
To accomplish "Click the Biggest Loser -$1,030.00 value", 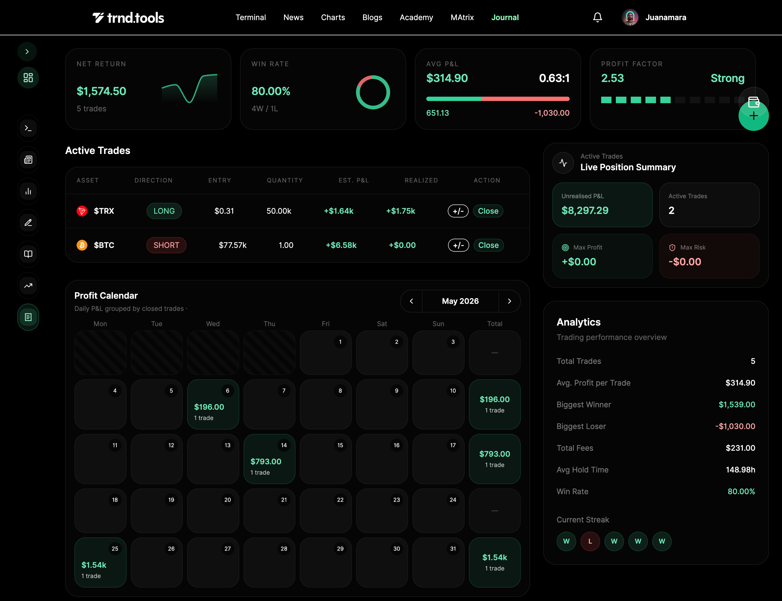I will click(x=735, y=426).
